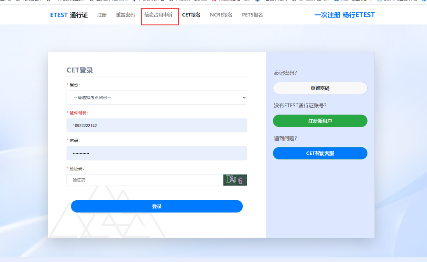Image resolution: width=427 pixels, height=262 pixels.
Task: Focus the 证件号码 input field
Action: tap(157, 126)
